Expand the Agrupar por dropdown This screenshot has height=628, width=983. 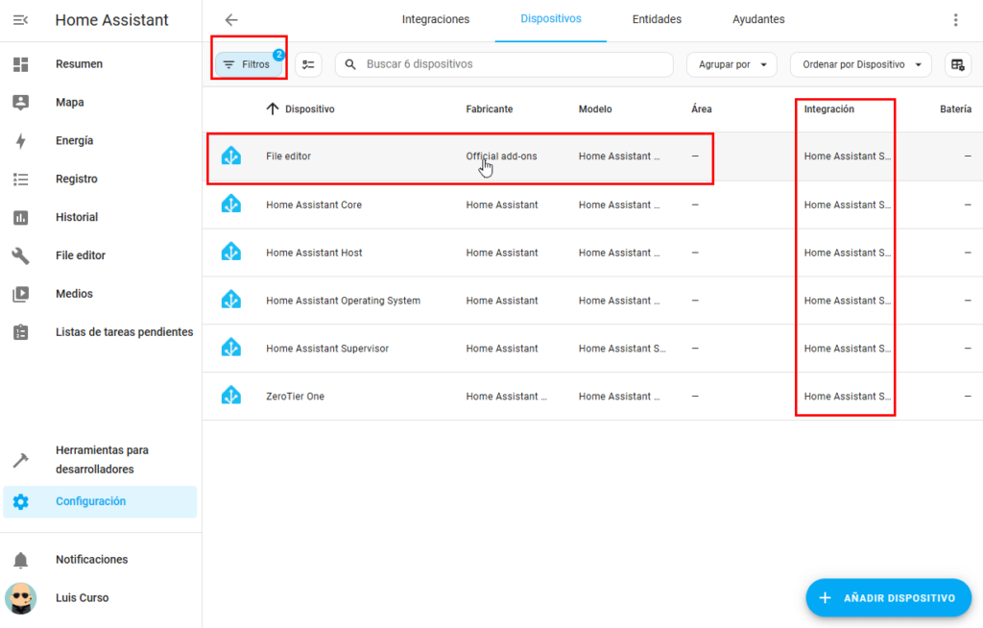pyautogui.click(x=731, y=64)
